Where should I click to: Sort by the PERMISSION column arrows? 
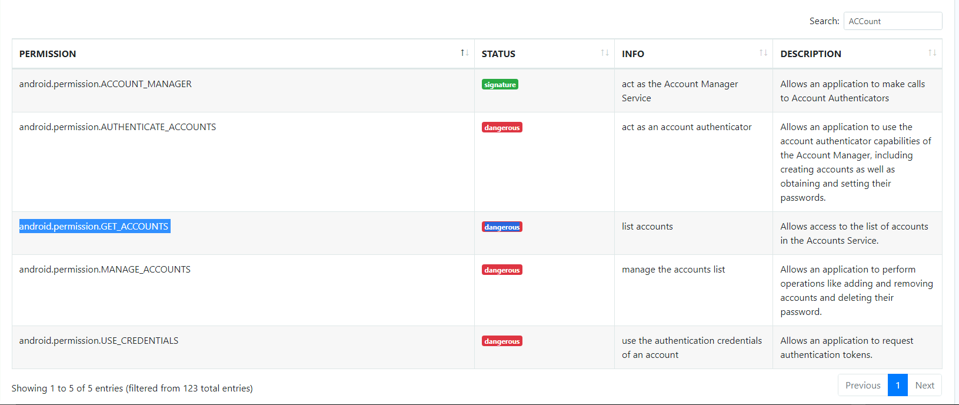click(x=464, y=53)
